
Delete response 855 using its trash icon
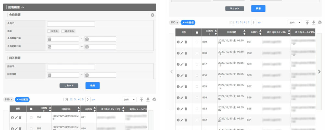pos(186,87)
